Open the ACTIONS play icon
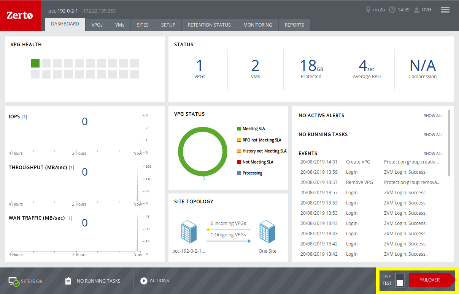The image size is (459, 294). pos(144,281)
